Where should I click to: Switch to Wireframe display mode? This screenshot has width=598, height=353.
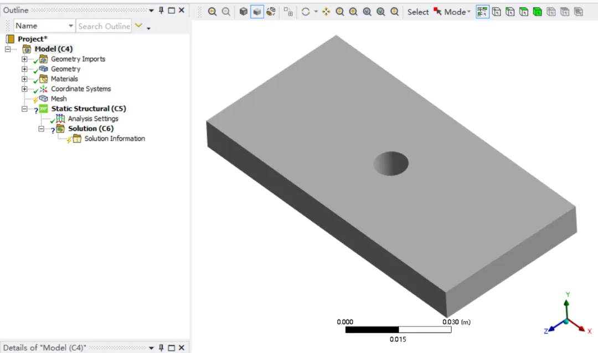[x=271, y=12]
